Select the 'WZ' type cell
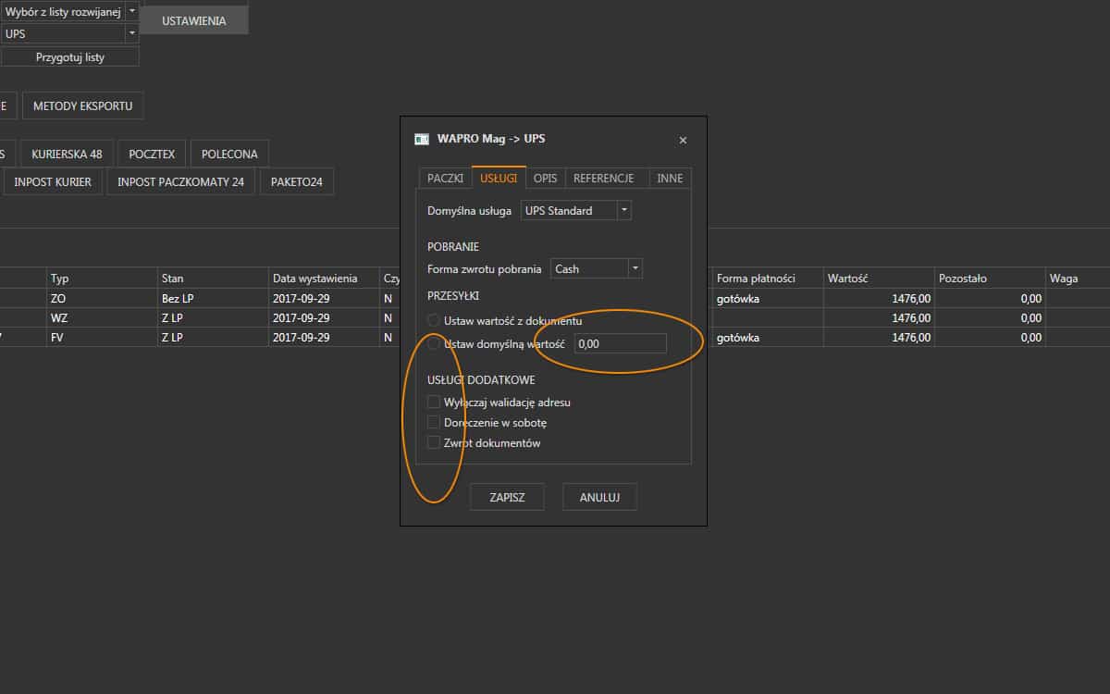This screenshot has width=1110, height=694. [102, 318]
